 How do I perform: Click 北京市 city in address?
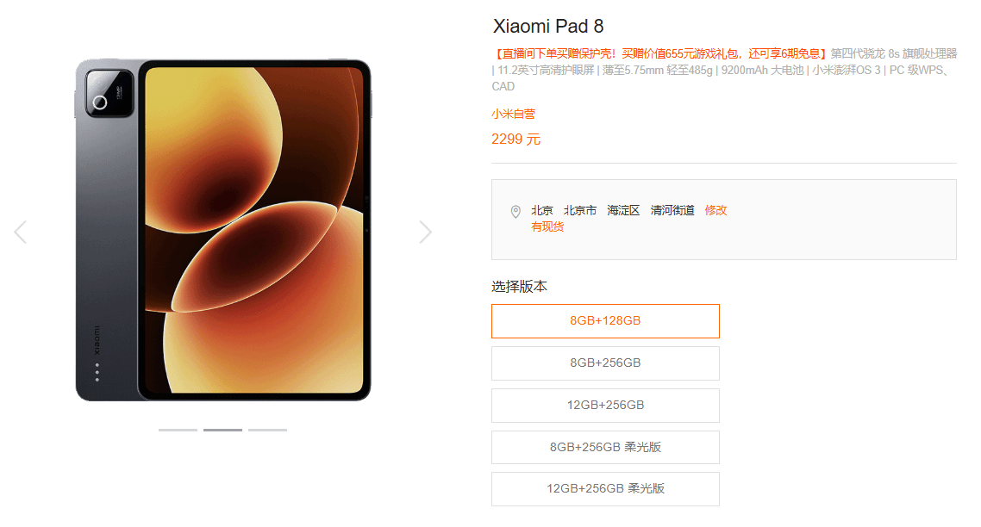pos(580,211)
